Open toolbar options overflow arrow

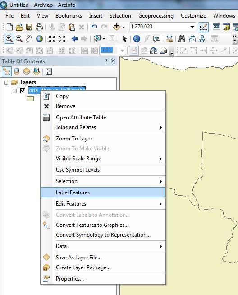(235, 39)
